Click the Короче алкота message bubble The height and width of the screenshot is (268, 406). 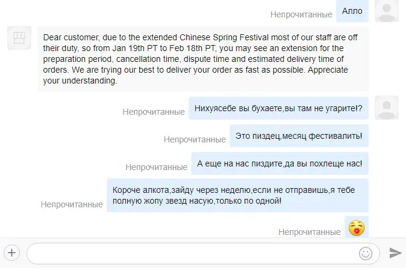click(x=238, y=195)
